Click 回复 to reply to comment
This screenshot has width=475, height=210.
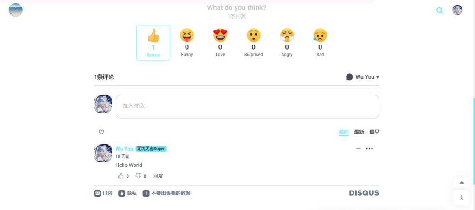(x=158, y=176)
